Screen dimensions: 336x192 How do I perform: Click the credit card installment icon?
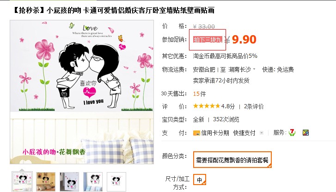(196, 133)
